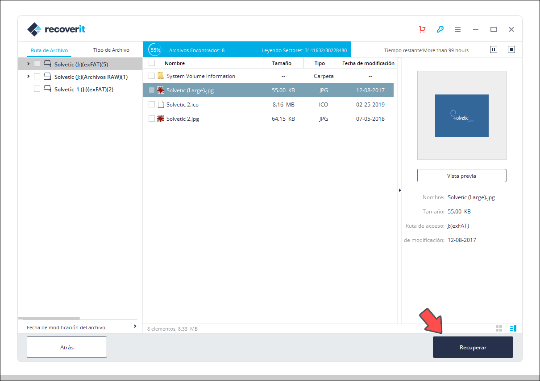Sort by the Nombre column header
Screen dimensions: 540x381
point(174,63)
